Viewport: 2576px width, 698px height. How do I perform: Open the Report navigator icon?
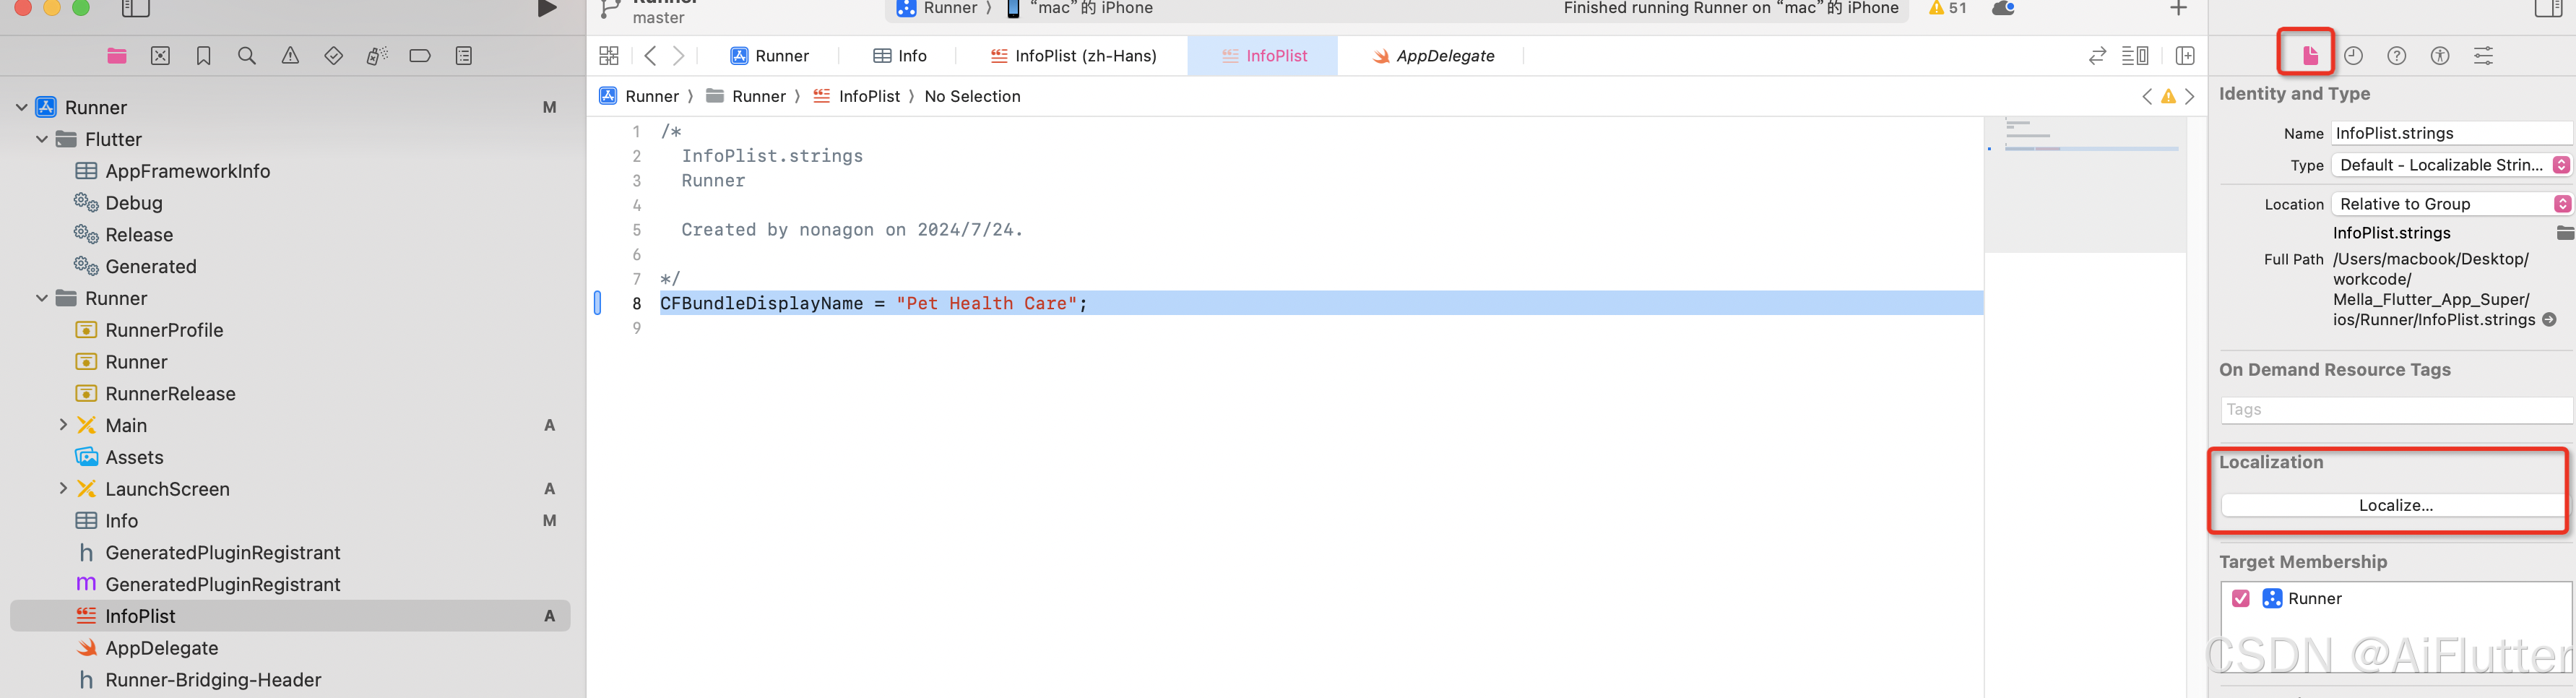[x=464, y=56]
